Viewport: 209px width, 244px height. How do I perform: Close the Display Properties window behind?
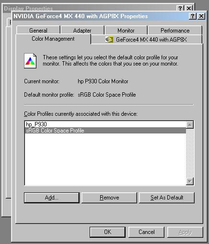click(x=189, y=8)
